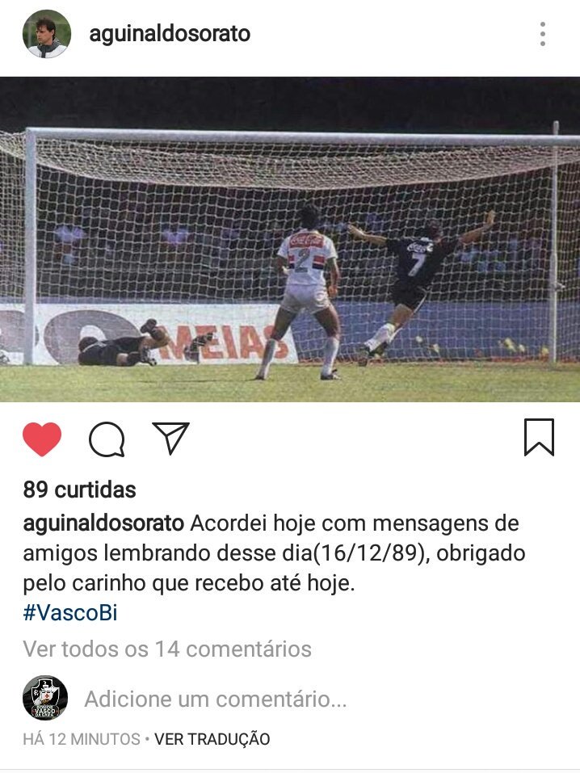Tap the HÁ 12 MINUTOS timestamp

pos(82,739)
